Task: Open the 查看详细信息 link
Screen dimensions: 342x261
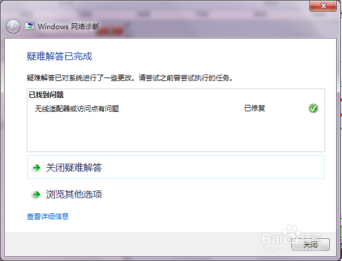Action: coord(48,216)
